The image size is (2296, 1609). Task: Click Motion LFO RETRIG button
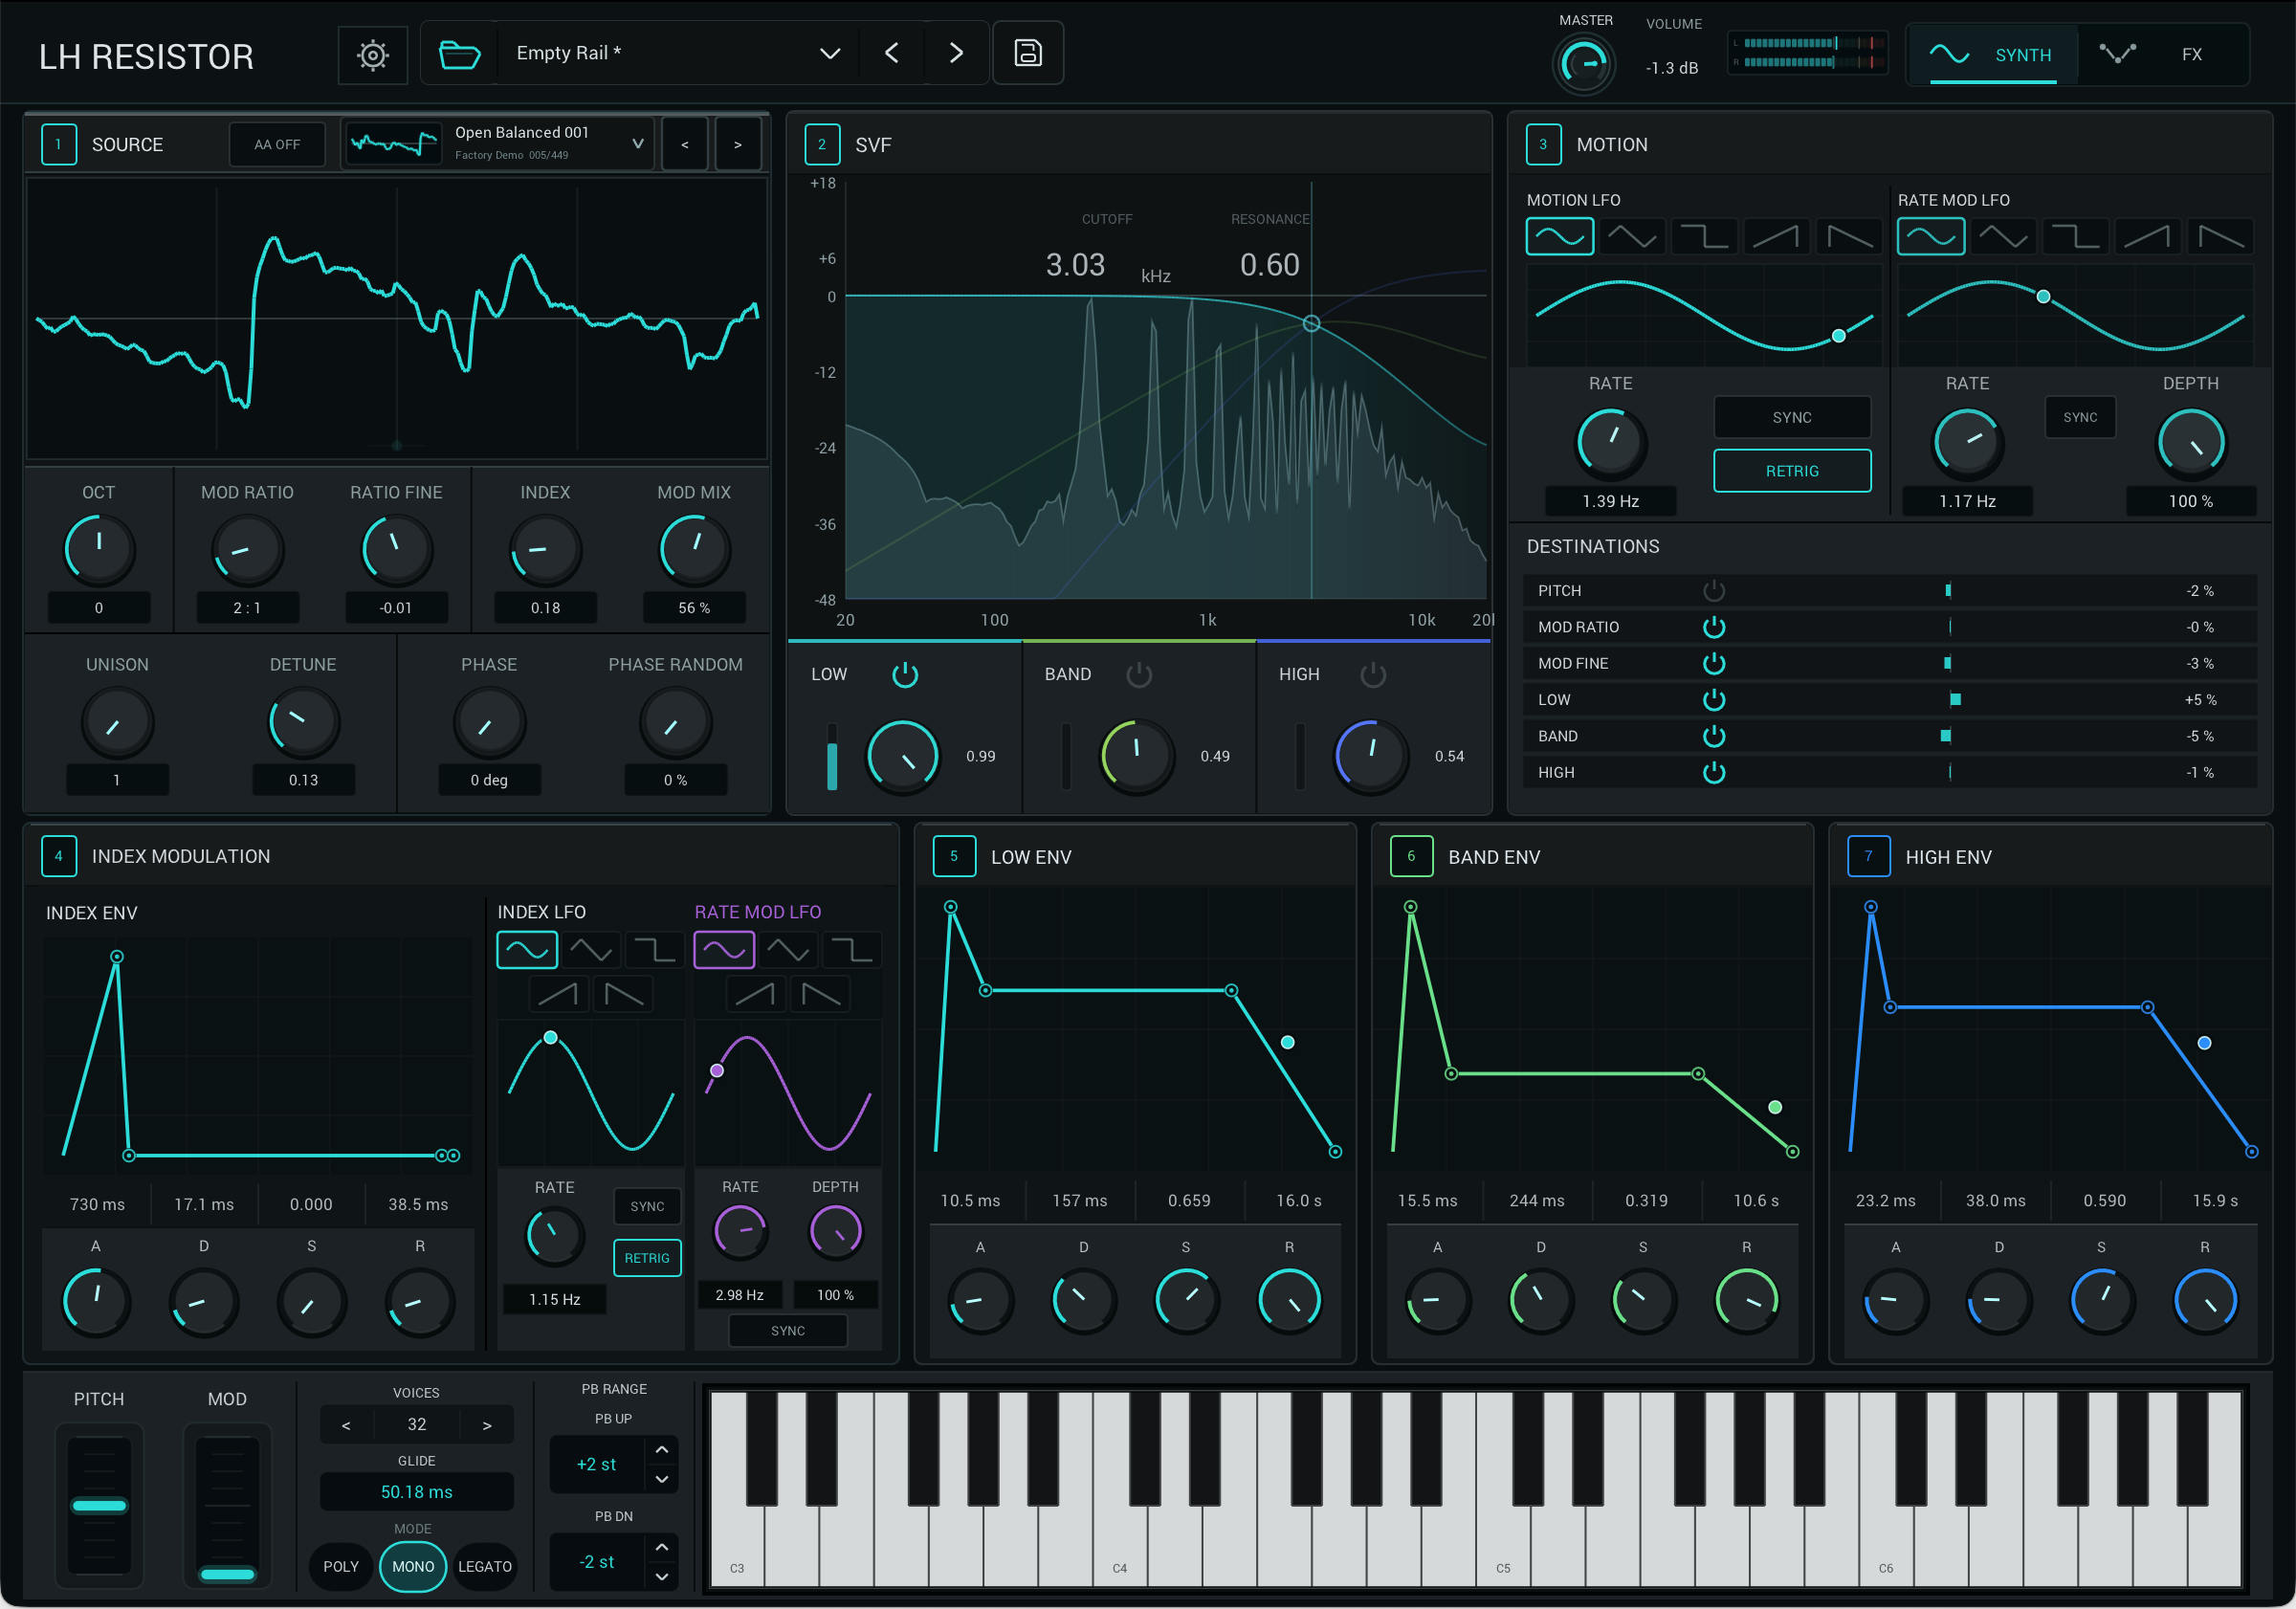tap(1792, 471)
